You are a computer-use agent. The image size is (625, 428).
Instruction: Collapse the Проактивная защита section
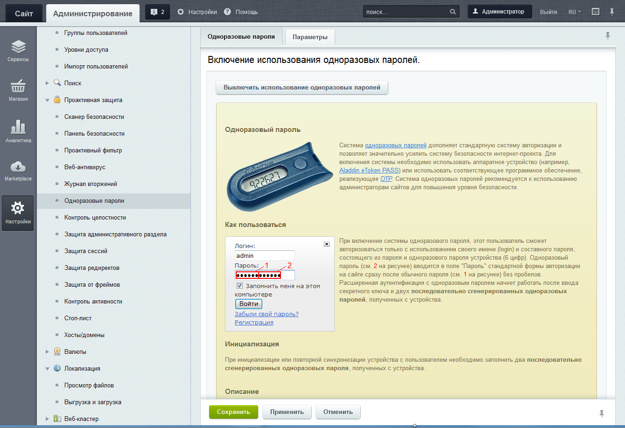[47, 100]
